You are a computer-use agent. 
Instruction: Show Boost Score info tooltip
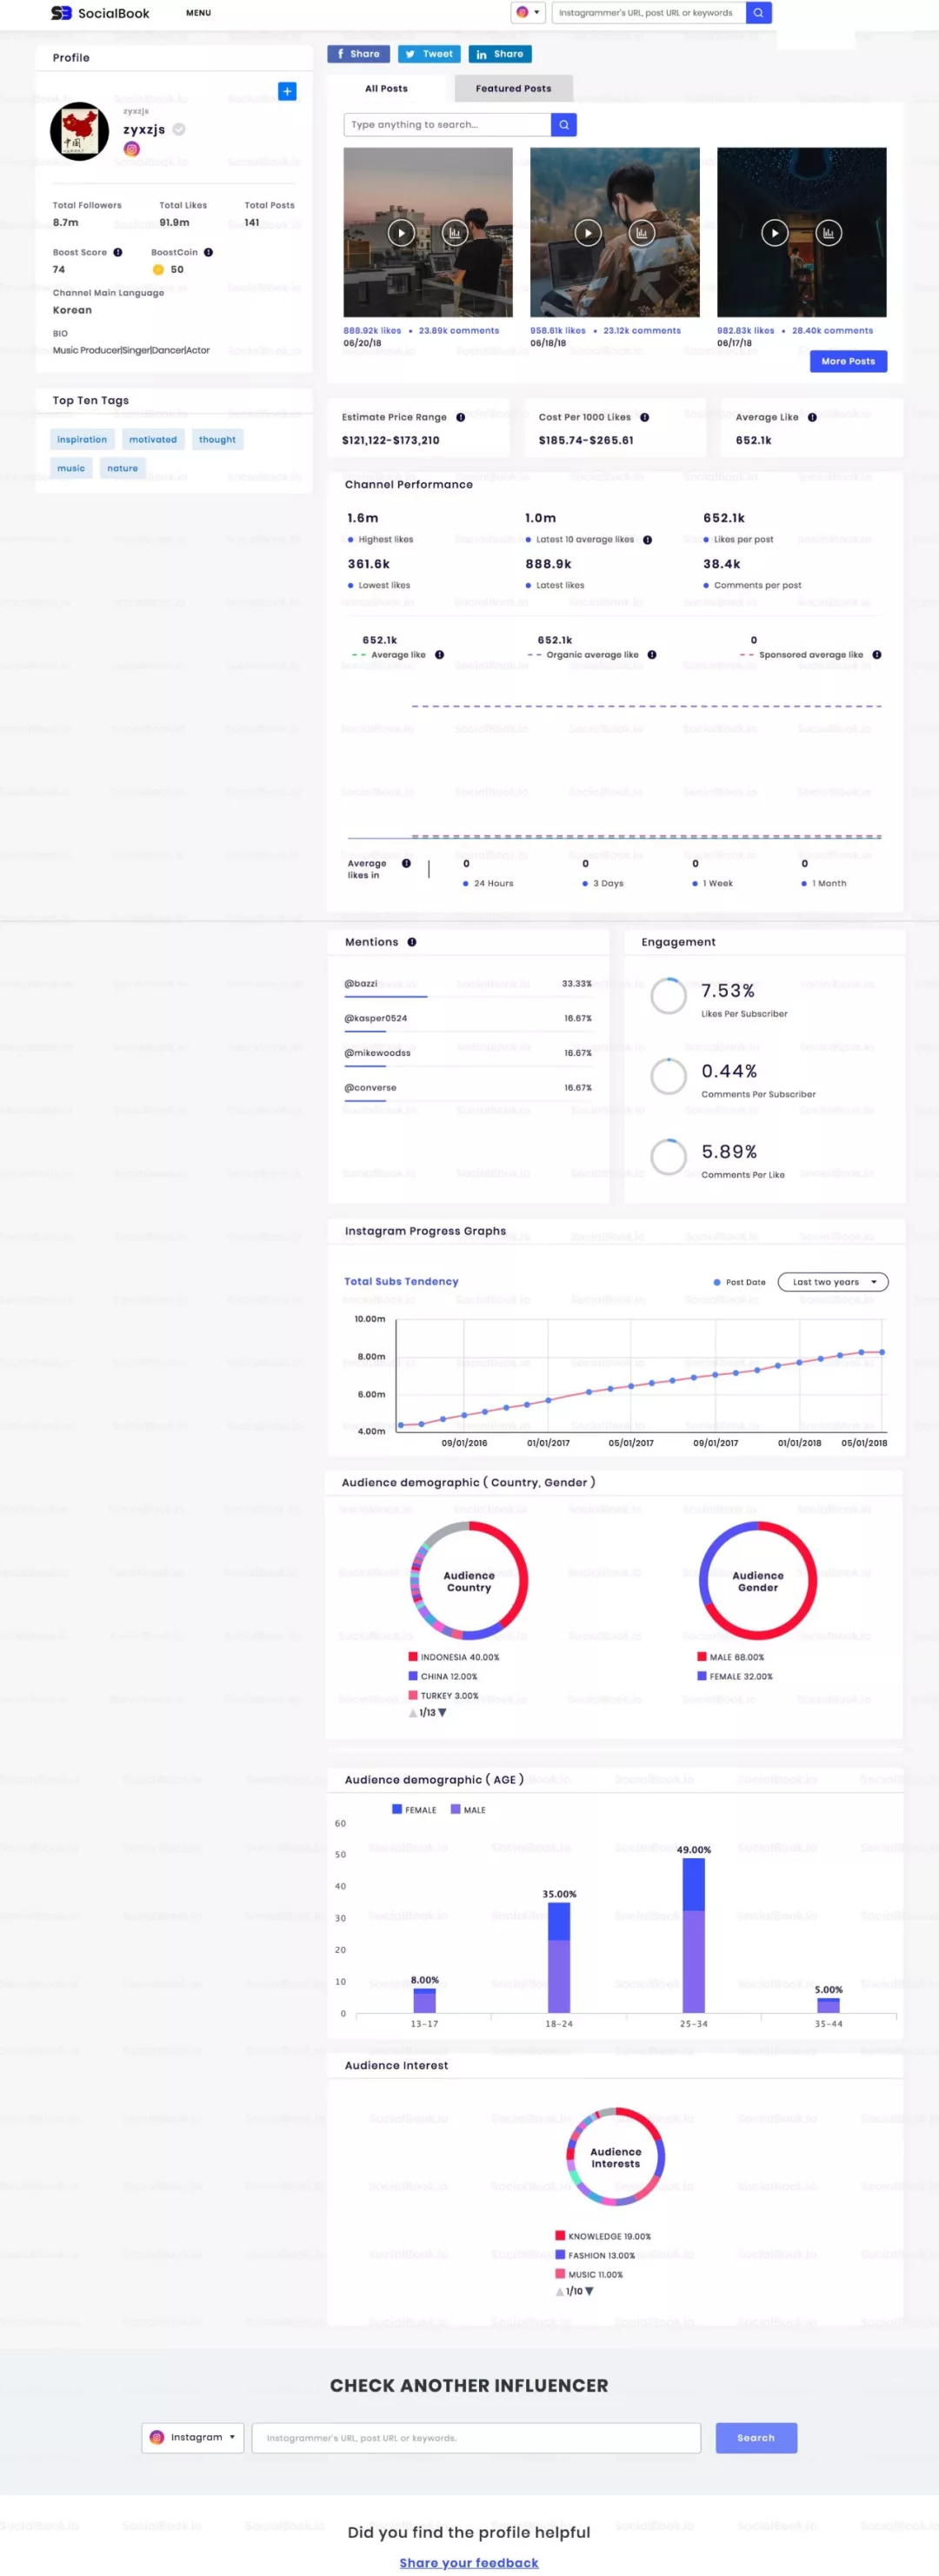pyautogui.click(x=118, y=252)
